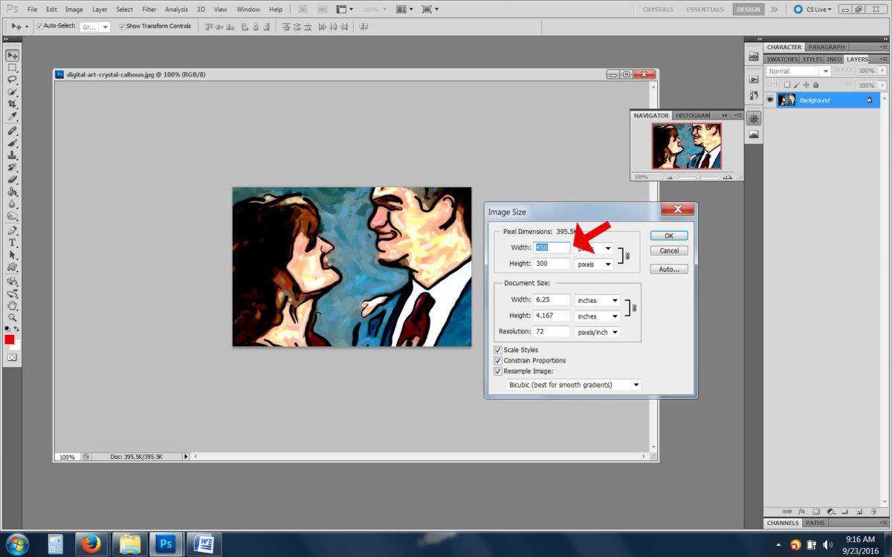Uncheck Constrain Proportions option
Screen dimensions: 892x557
(498, 360)
